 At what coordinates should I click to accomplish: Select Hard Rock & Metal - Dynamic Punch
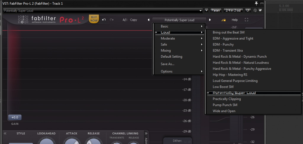coord(254,56)
